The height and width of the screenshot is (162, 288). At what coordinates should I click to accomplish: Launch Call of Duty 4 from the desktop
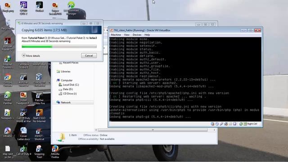[x=23, y=150]
